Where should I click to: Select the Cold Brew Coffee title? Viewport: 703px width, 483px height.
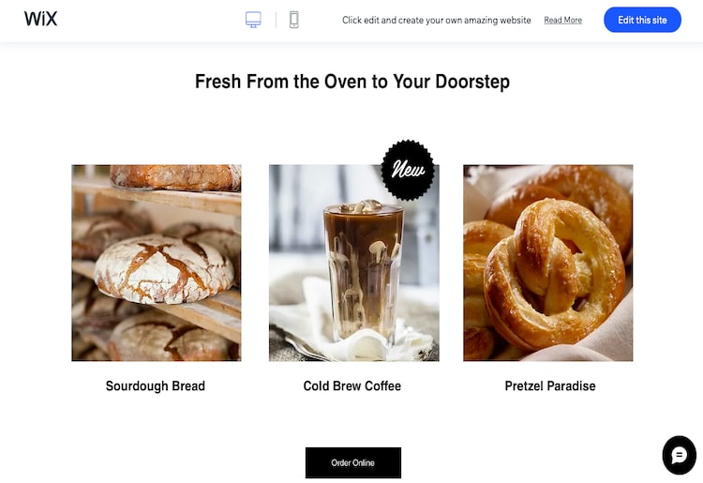[352, 386]
